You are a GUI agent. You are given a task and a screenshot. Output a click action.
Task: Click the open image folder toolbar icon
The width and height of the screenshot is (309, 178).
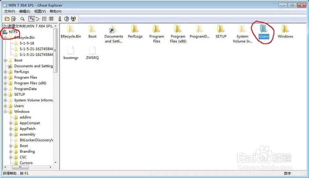point(7,19)
